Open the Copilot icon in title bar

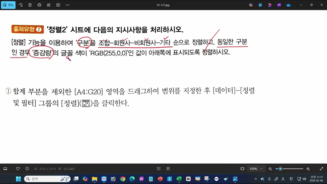[251, 5]
